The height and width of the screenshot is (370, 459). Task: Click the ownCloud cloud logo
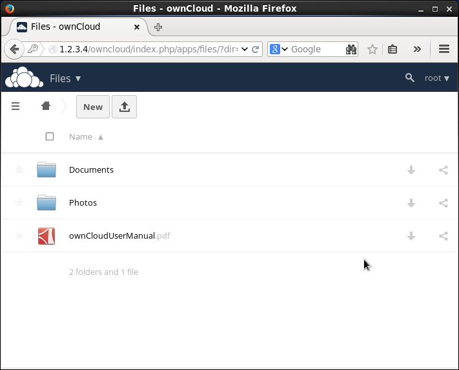[x=25, y=78]
